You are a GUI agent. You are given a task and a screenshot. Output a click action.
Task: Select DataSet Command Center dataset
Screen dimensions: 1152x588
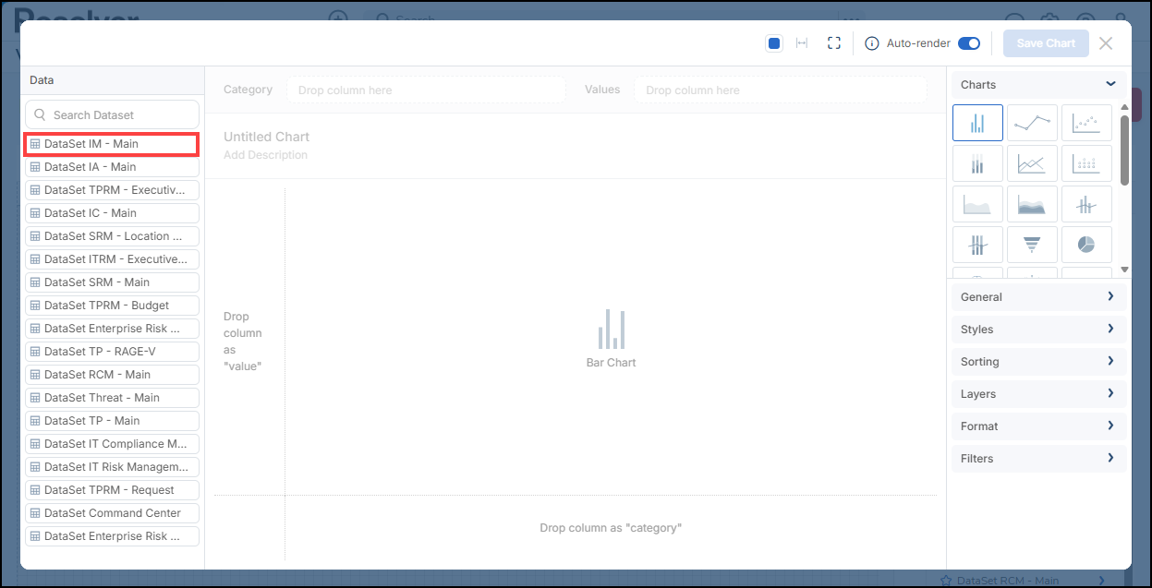pos(112,513)
